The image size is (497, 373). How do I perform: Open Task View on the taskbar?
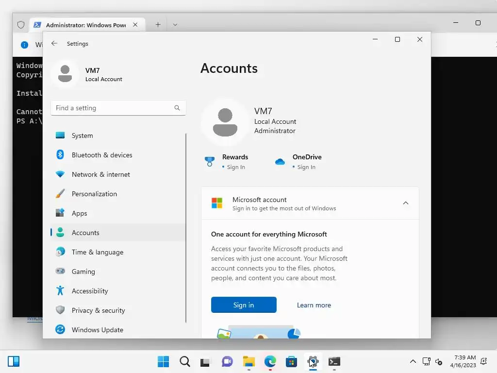pos(205,361)
